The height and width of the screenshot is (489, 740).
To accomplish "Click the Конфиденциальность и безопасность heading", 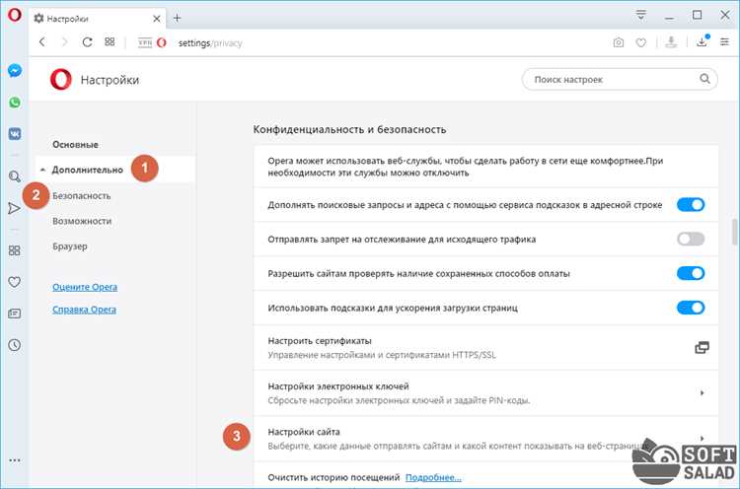I will (349, 130).
